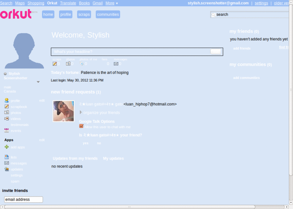Open Books link in top bar

point(84,3)
